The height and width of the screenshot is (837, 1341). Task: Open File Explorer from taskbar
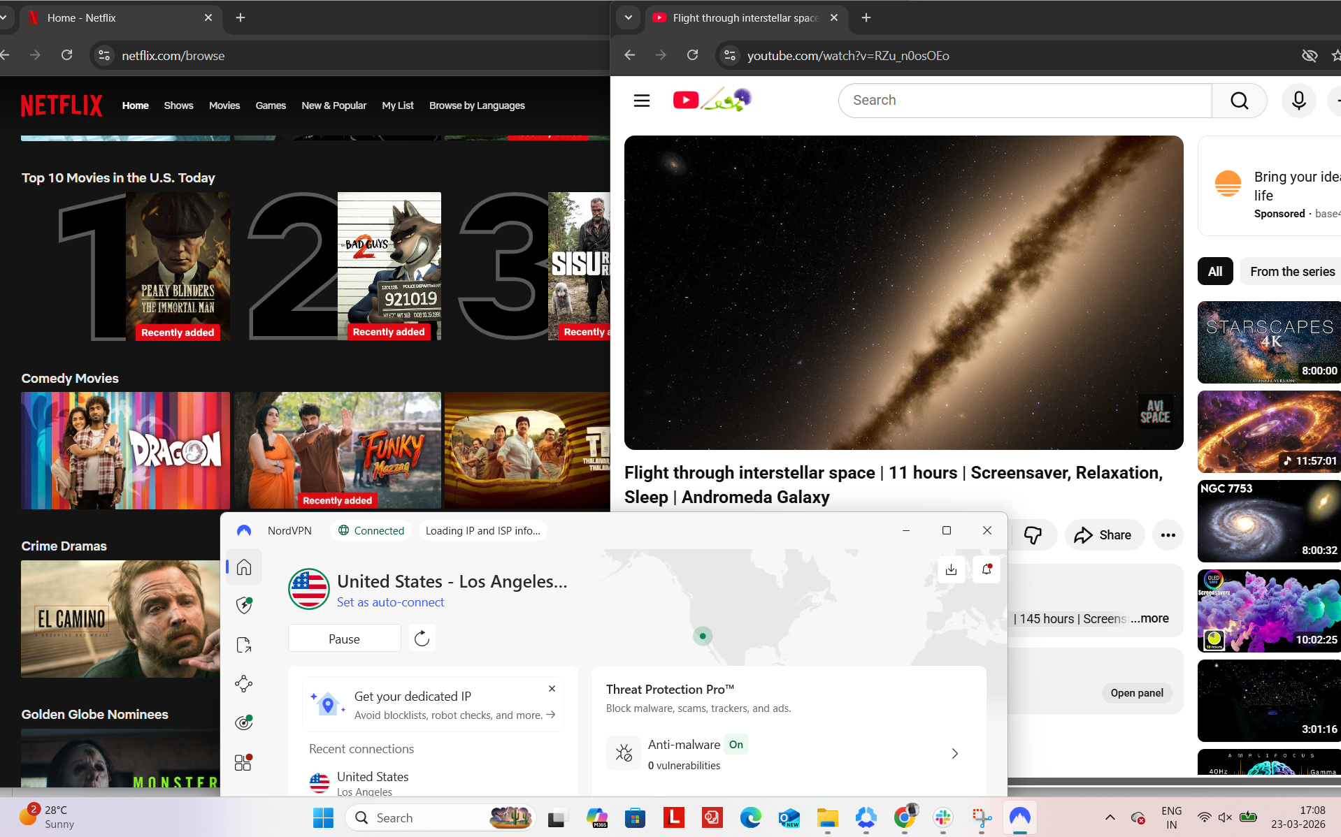coord(827,817)
